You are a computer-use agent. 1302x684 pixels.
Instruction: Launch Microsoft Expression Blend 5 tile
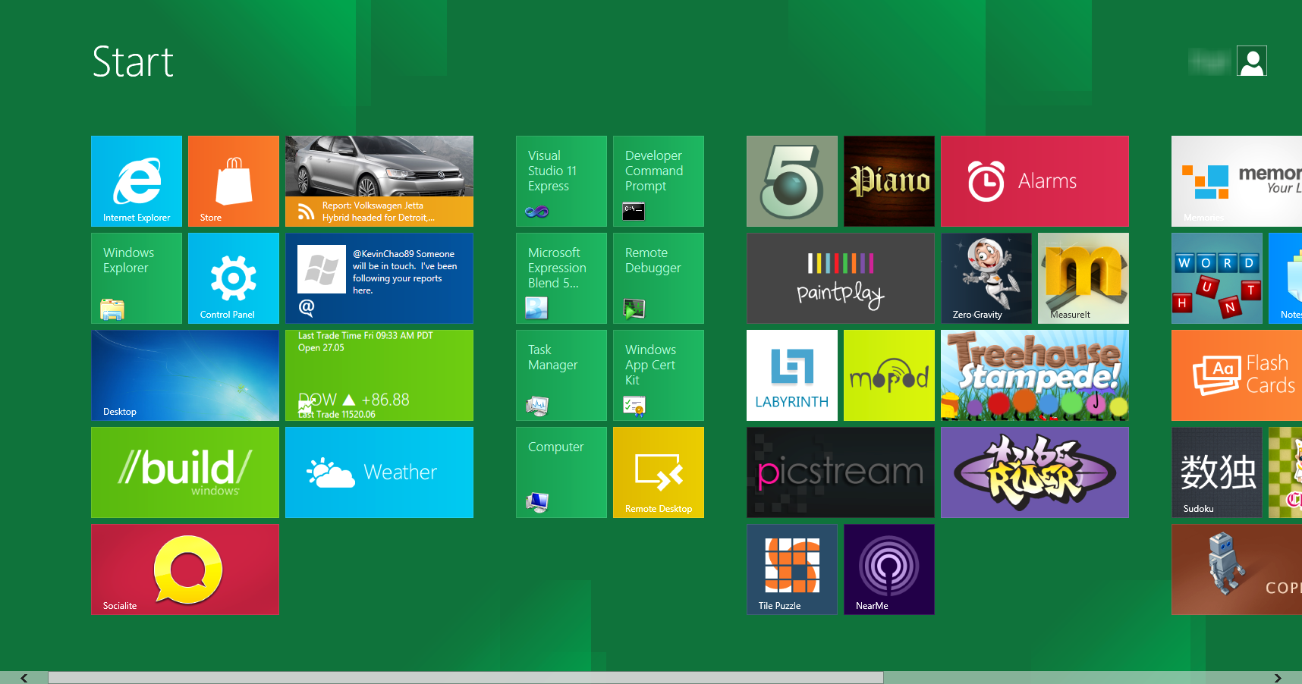click(x=561, y=278)
